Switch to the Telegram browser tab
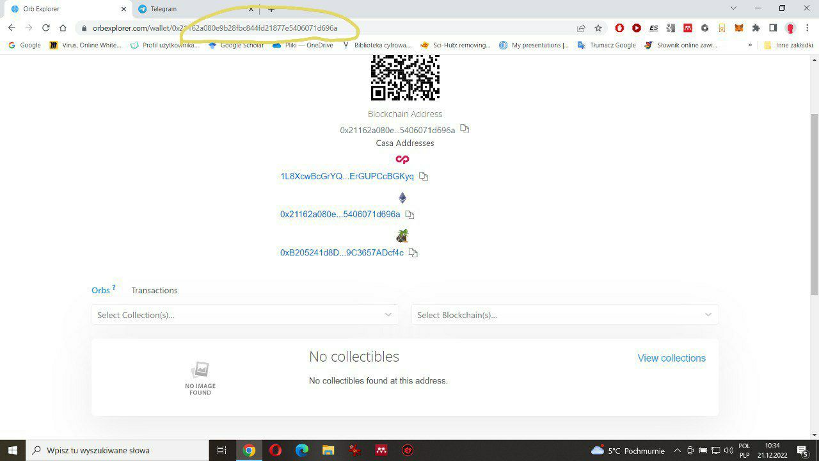 pos(195,9)
